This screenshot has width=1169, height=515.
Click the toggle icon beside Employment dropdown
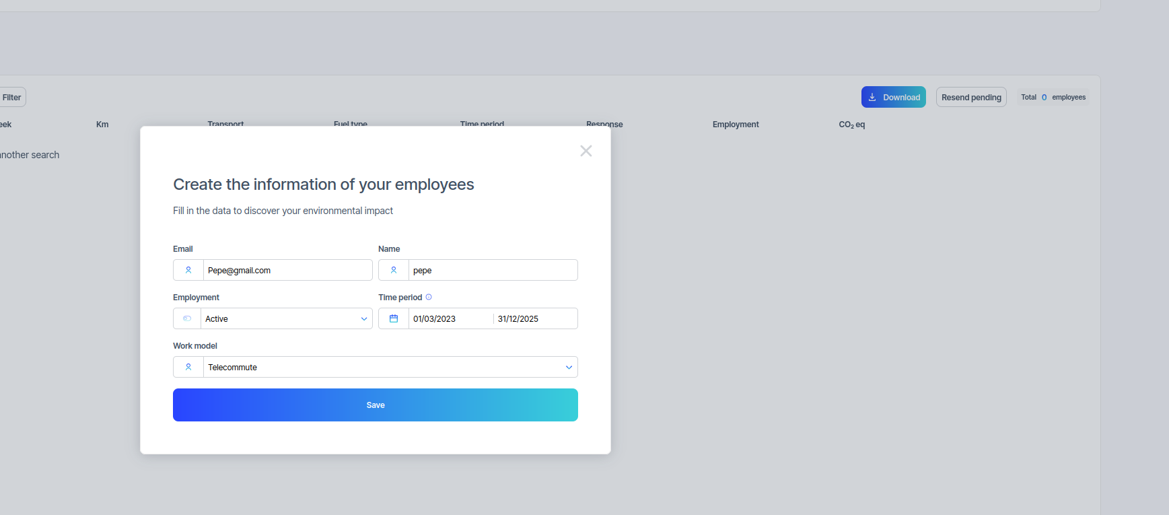tap(187, 318)
